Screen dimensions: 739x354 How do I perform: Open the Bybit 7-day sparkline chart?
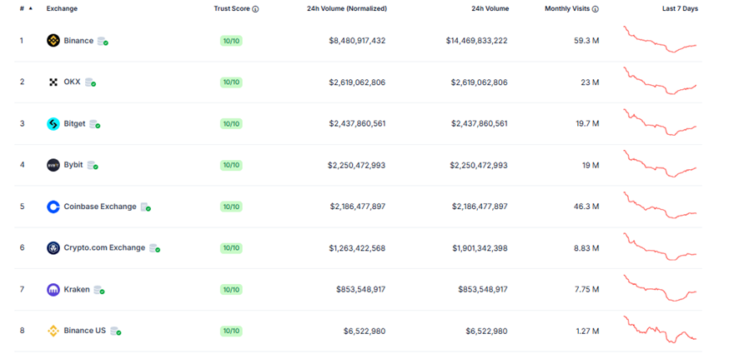(660, 164)
